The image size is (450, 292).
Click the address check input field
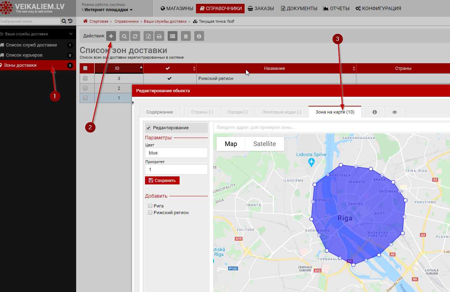click(x=328, y=127)
